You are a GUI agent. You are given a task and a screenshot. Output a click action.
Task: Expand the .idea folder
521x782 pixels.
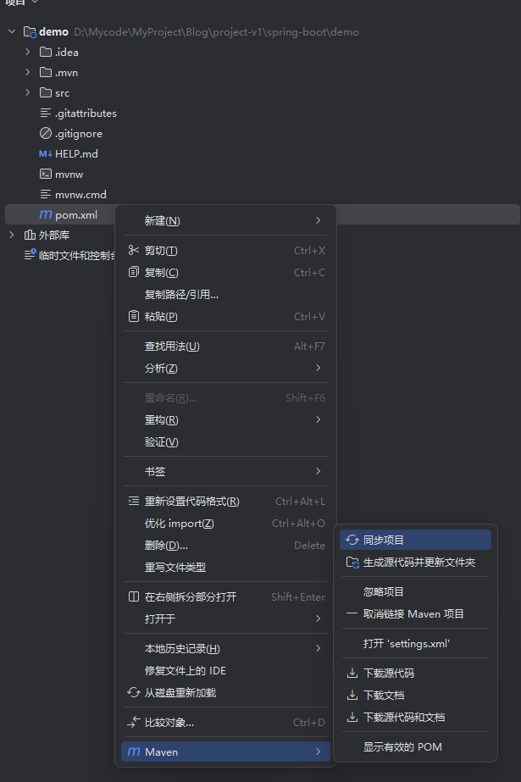tap(28, 53)
